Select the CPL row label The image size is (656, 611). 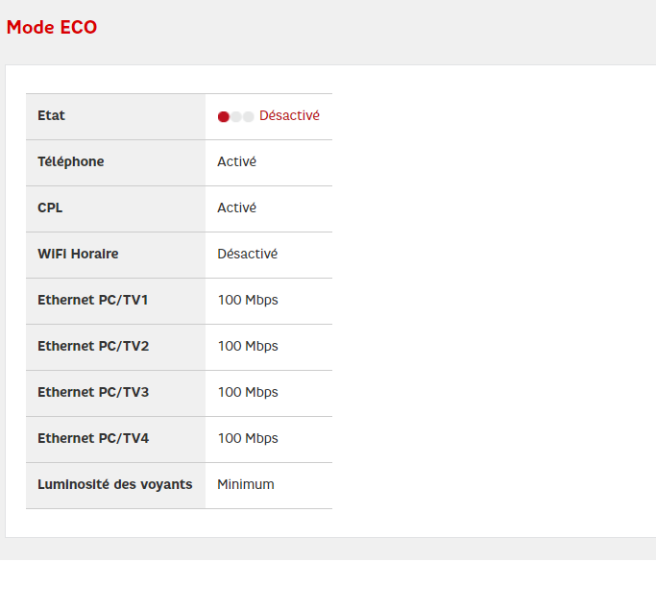(50, 208)
